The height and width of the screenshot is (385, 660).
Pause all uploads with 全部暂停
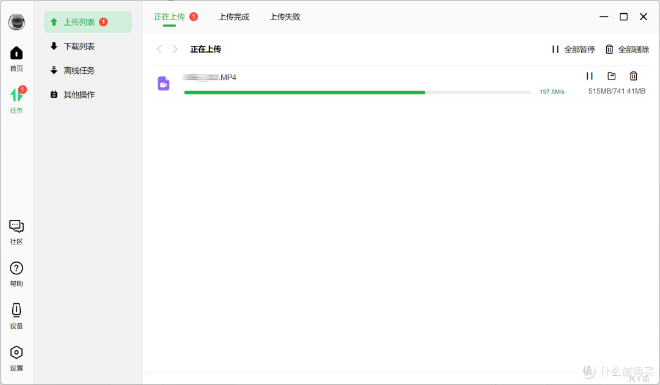coord(573,50)
